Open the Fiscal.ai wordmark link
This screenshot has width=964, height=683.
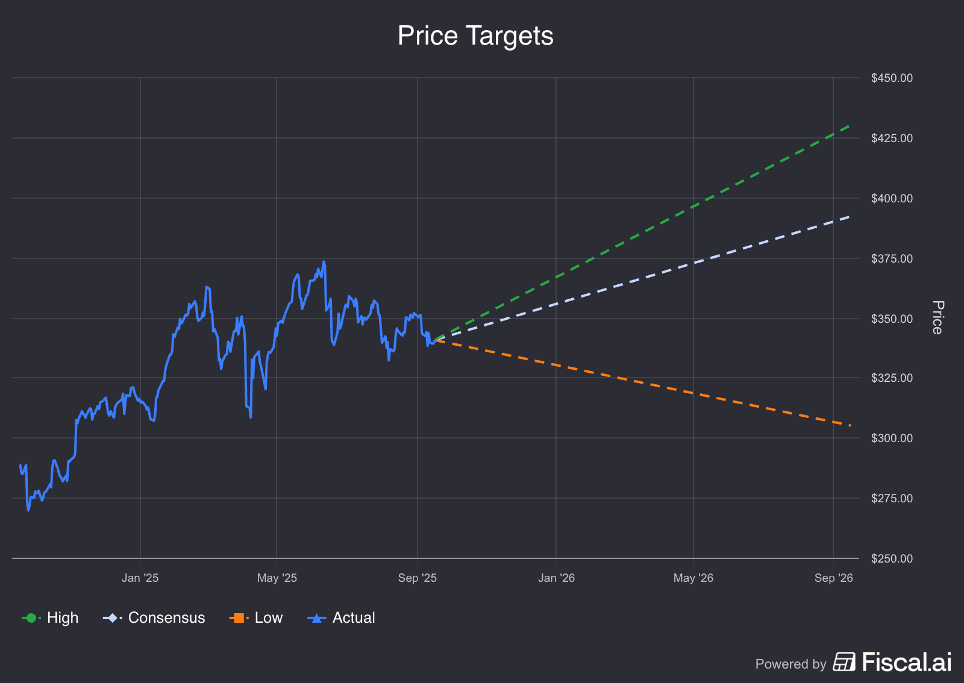[907, 662]
